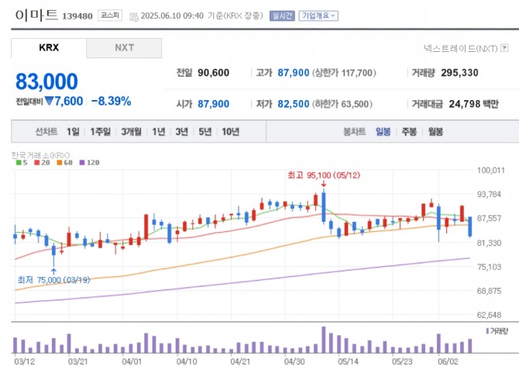Click the 상한가 117,700 text

tap(344, 73)
